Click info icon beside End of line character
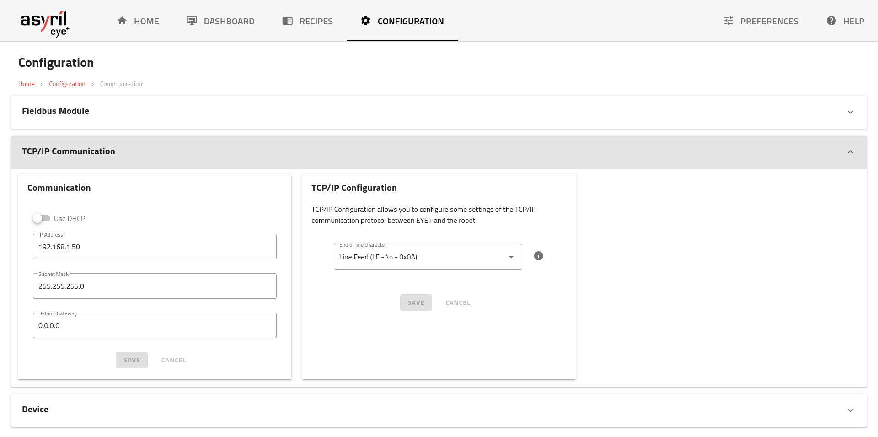This screenshot has height=437, width=878. [x=538, y=256]
